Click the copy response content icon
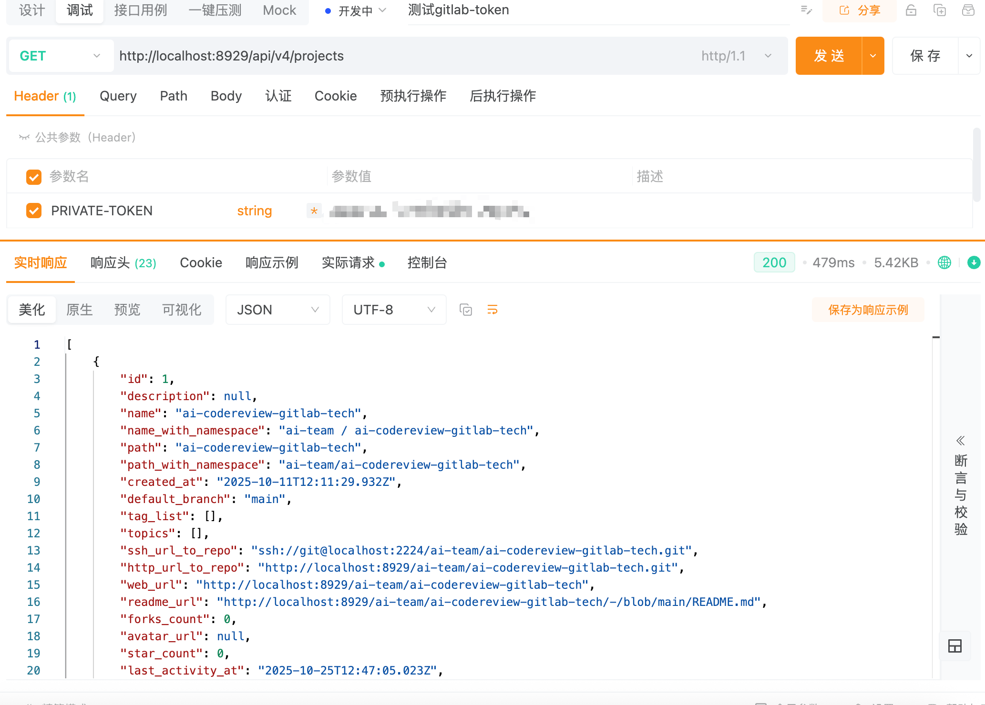The image size is (985, 705). point(465,310)
